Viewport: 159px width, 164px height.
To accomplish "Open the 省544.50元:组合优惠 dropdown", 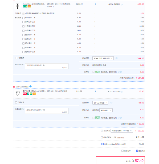I will [x=103, y=58].
